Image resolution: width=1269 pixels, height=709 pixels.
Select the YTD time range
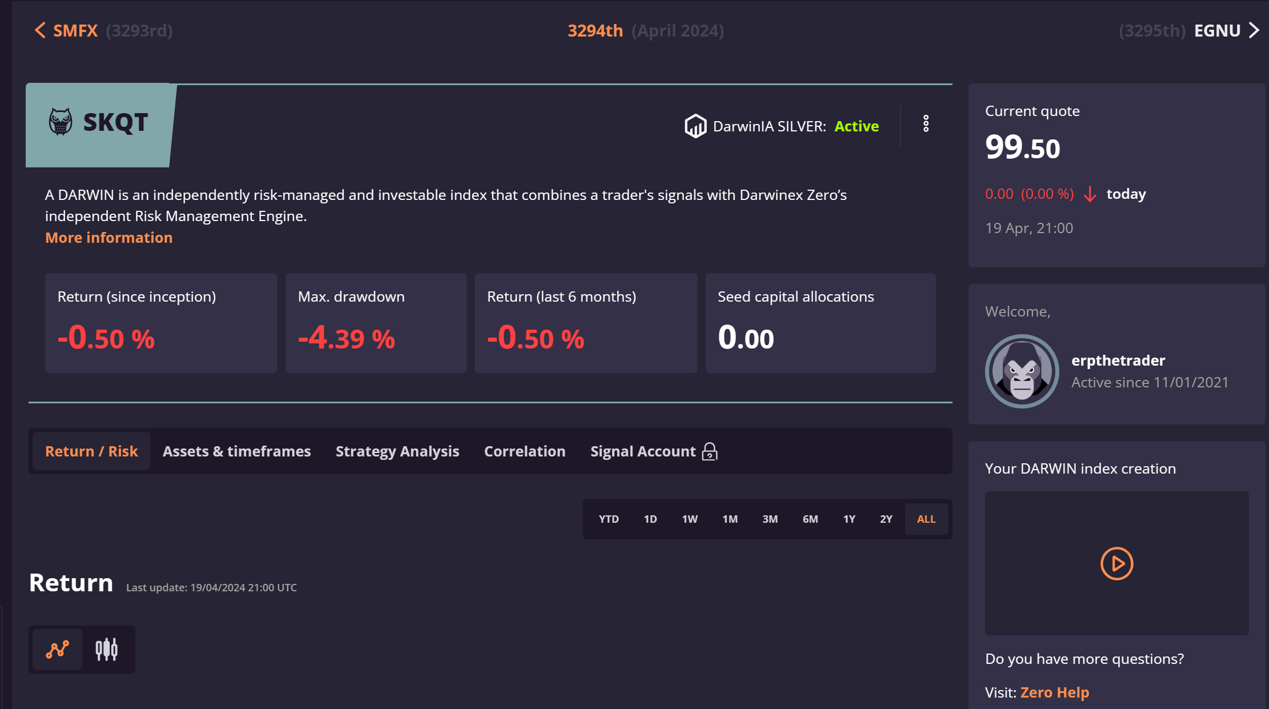point(609,519)
